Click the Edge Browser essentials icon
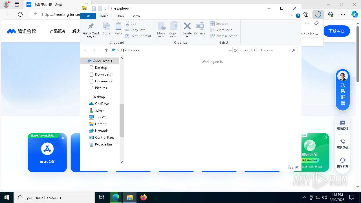 (331, 14)
